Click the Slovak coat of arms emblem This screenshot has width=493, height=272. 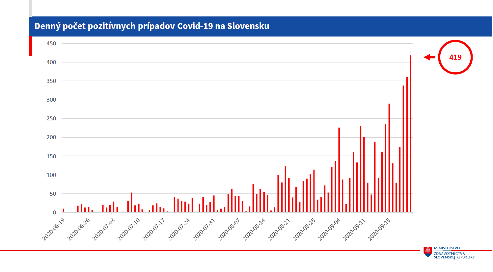pos(427,252)
